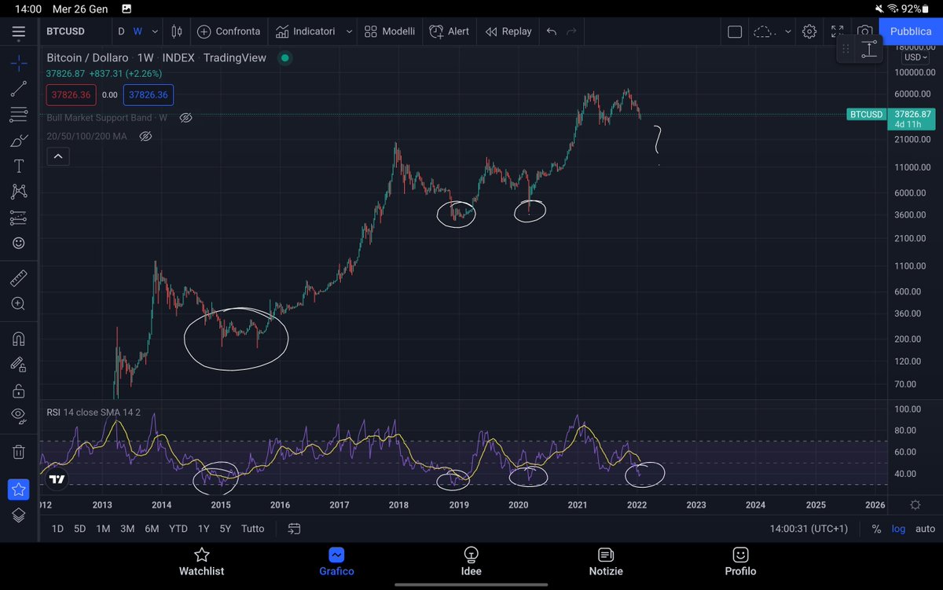The width and height of the screenshot is (943, 590).
Task: Switch to the Notizie tab
Action: (x=606, y=562)
